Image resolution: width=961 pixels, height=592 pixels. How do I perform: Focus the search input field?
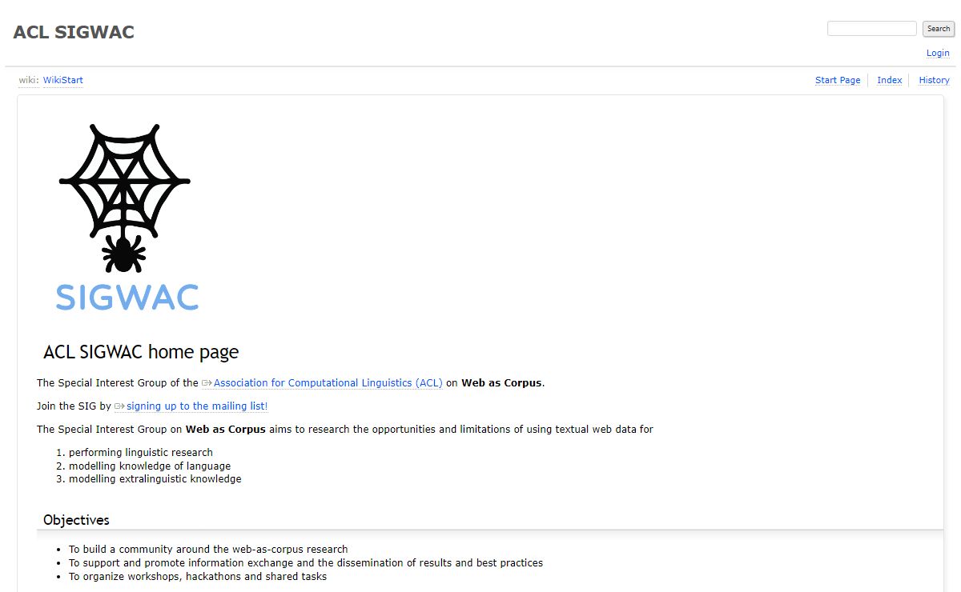(871, 29)
